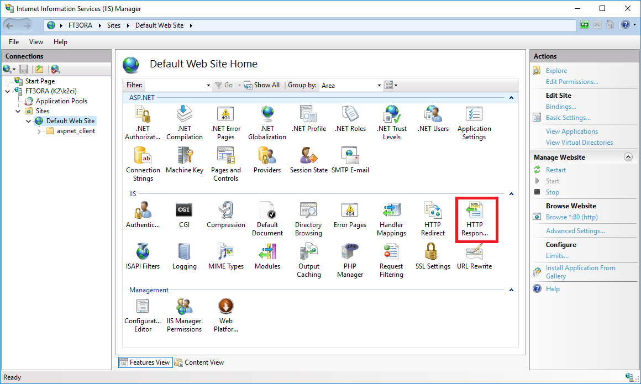Open .NET Trust Levels feature
641x384 pixels.
[392, 122]
